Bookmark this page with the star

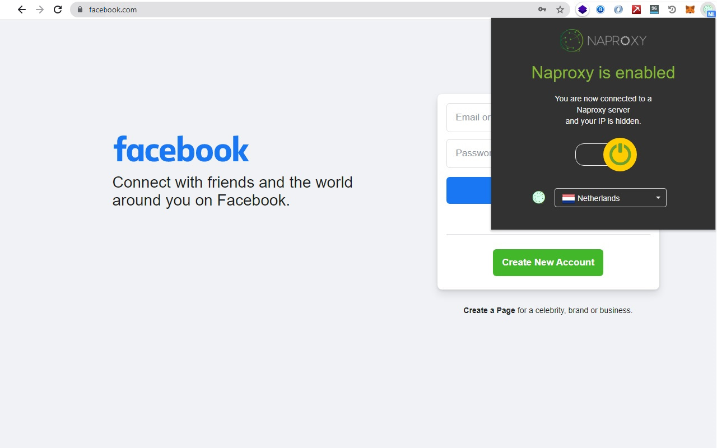(560, 10)
